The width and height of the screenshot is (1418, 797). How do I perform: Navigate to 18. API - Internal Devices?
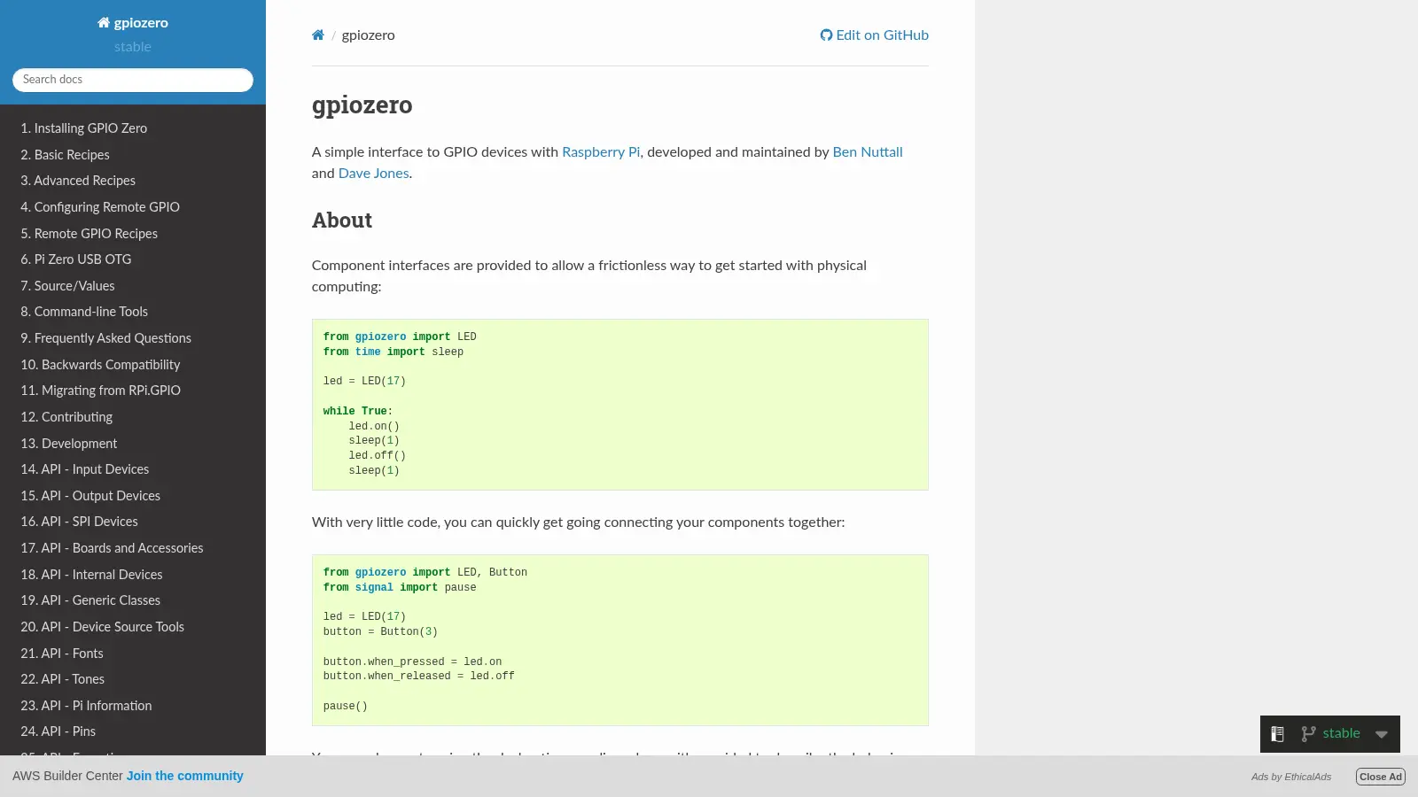point(133,575)
